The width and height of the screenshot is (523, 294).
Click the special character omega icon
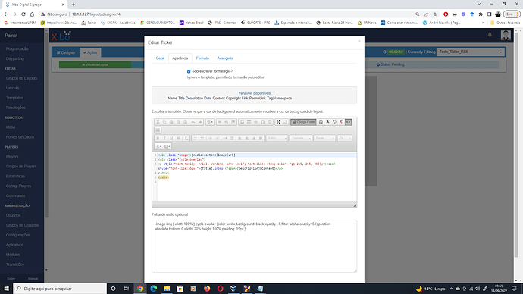click(x=263, y=122)
